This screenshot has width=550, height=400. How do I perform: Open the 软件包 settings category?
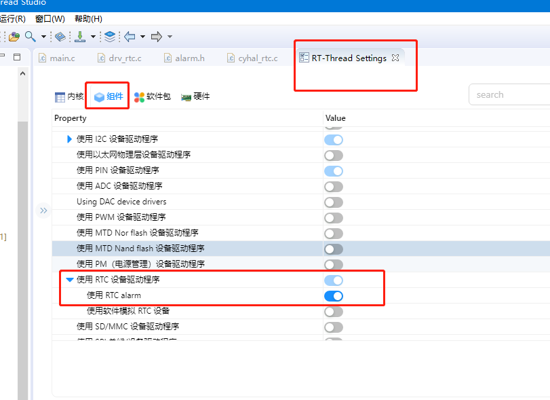pos(152,96)
